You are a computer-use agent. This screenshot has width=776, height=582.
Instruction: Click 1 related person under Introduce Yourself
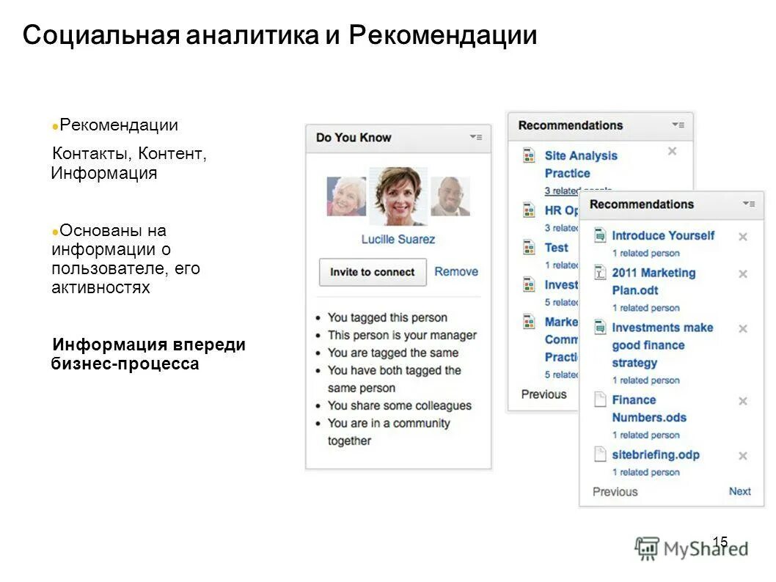click(x=646, y=253)
